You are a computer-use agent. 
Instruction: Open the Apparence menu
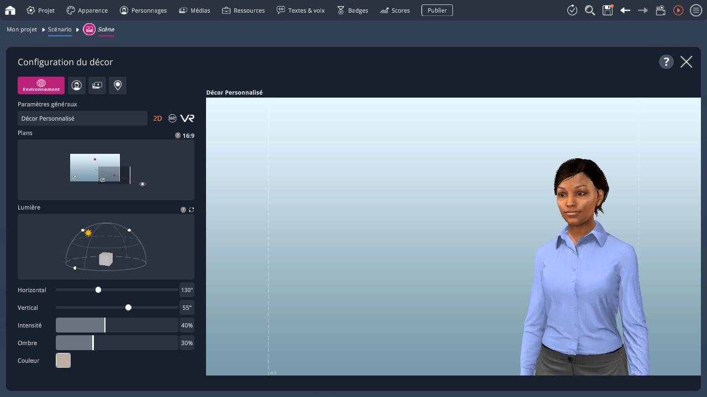(87, 10)
